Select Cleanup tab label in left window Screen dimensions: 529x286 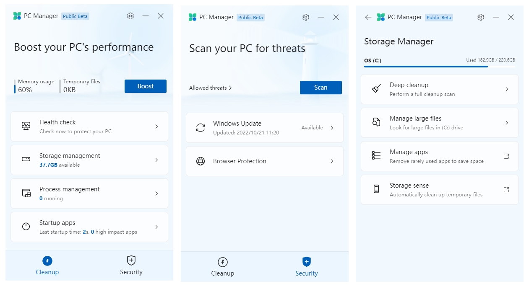coord(47,272)
